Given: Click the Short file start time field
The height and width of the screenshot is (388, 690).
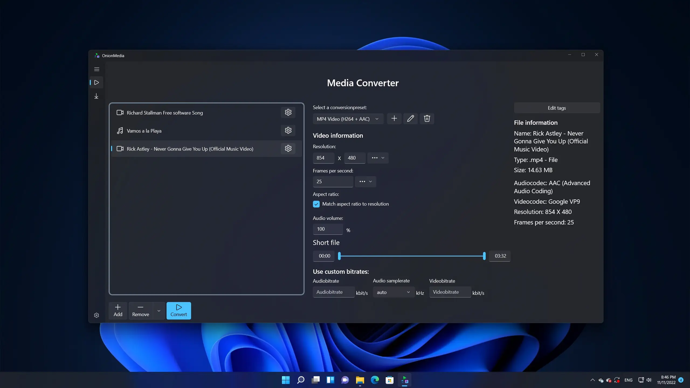Looking at the screenshot, I should pos(324,256).
